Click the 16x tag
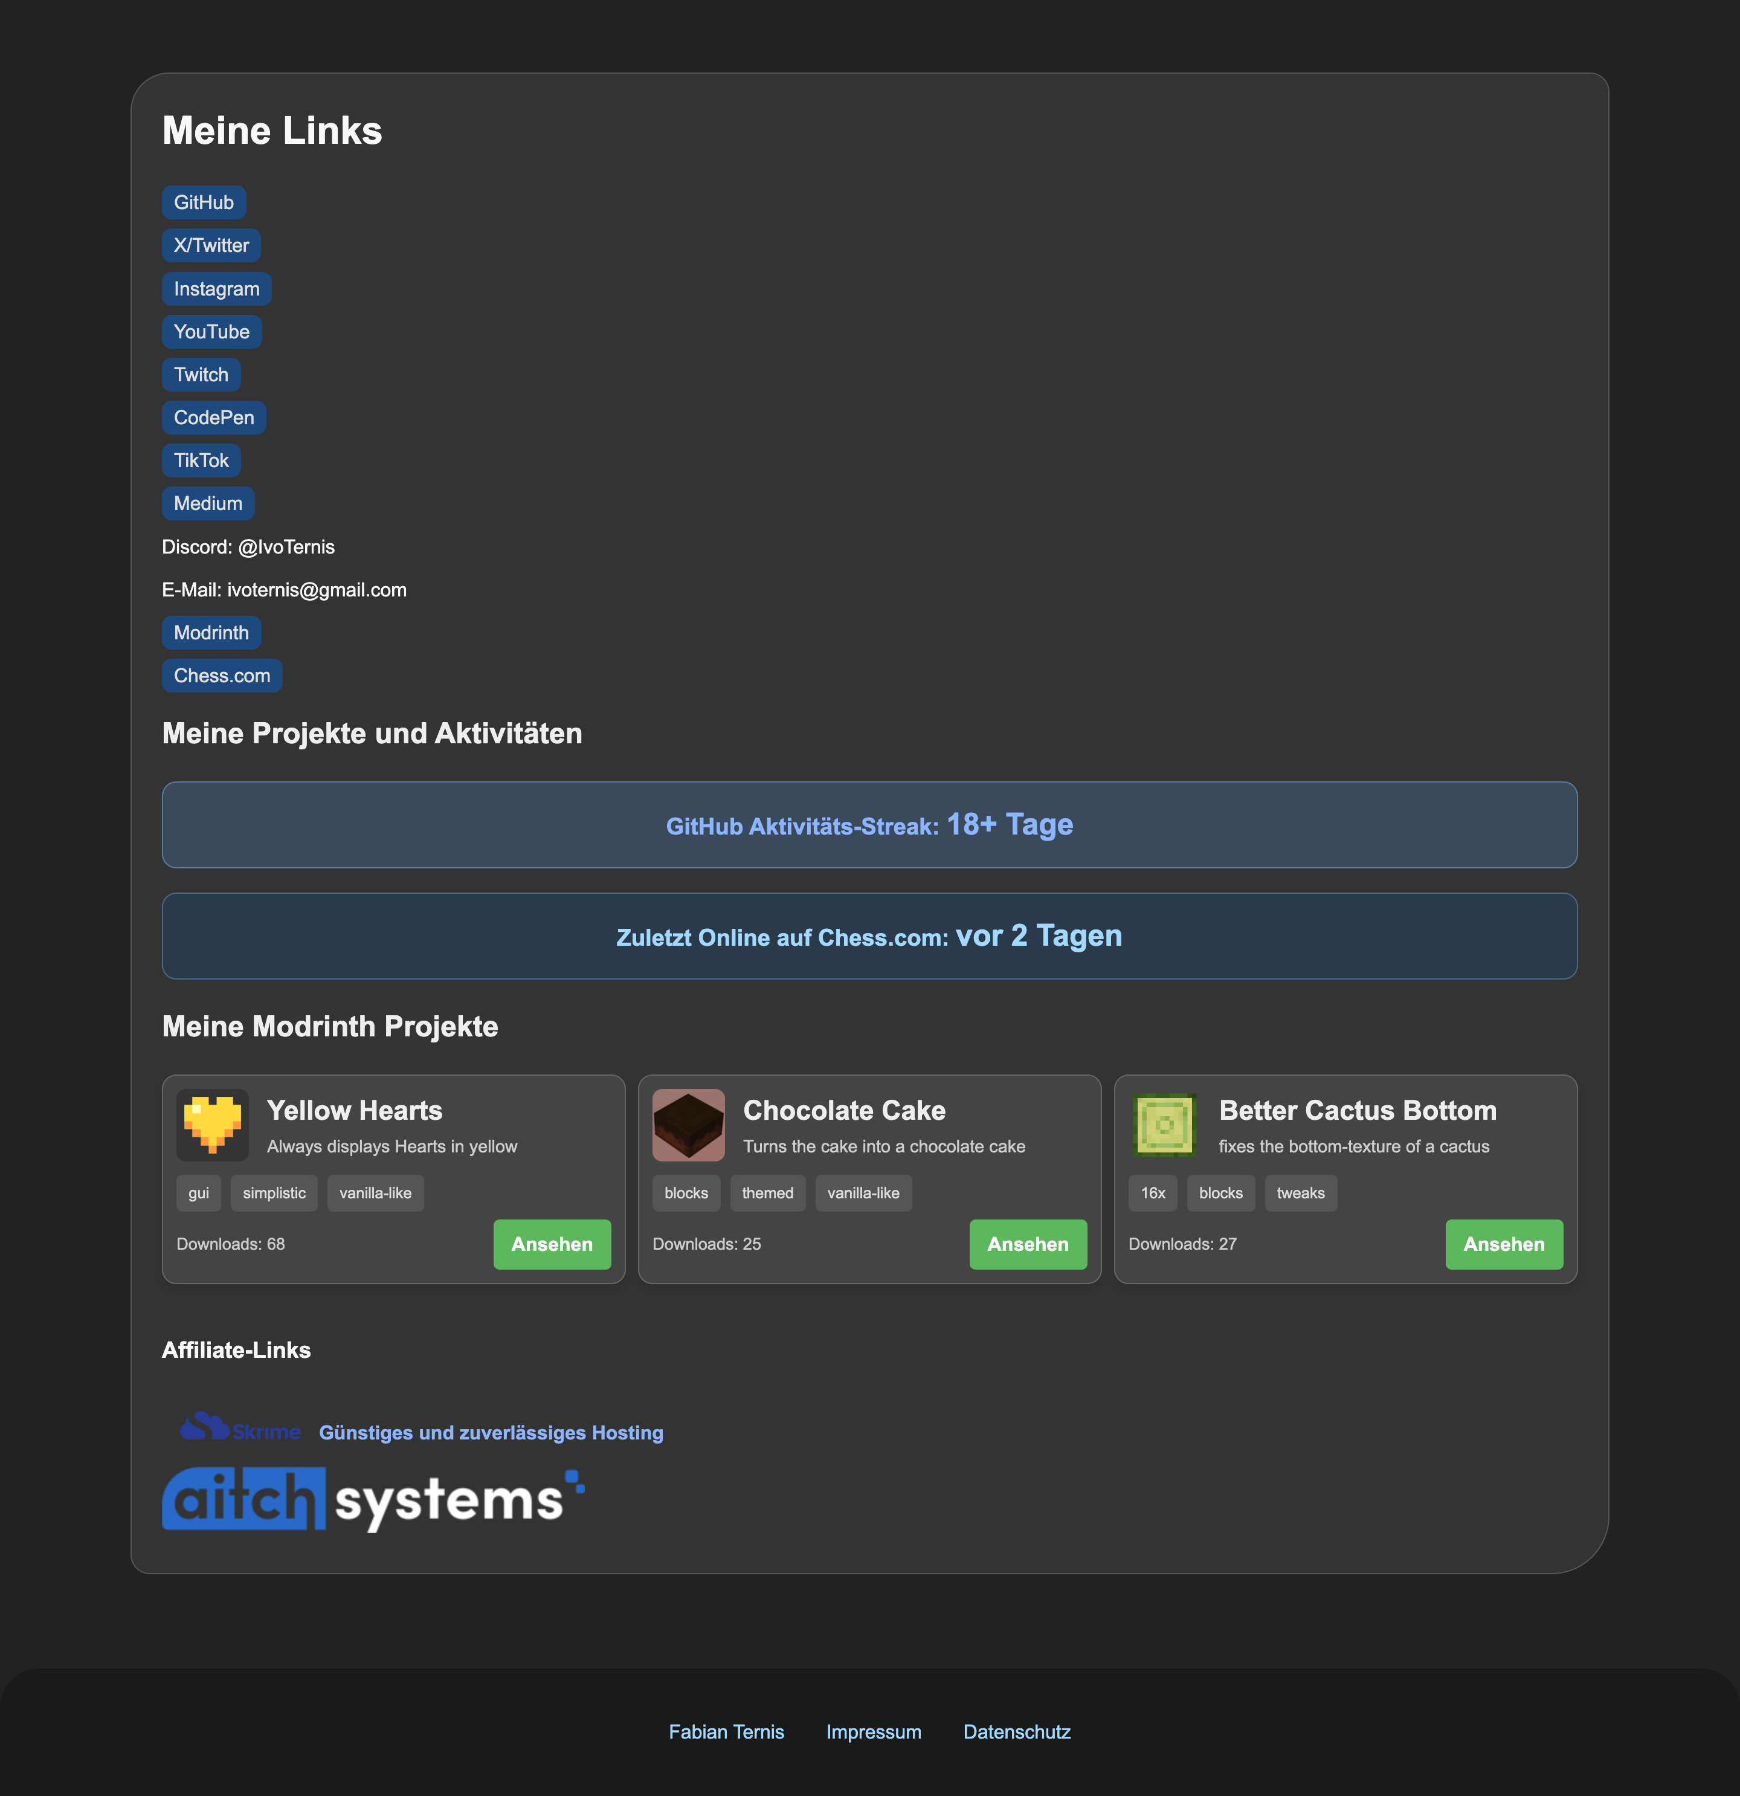The width and height of the screenshot is (1740, 1796). coord(1153,1194)
